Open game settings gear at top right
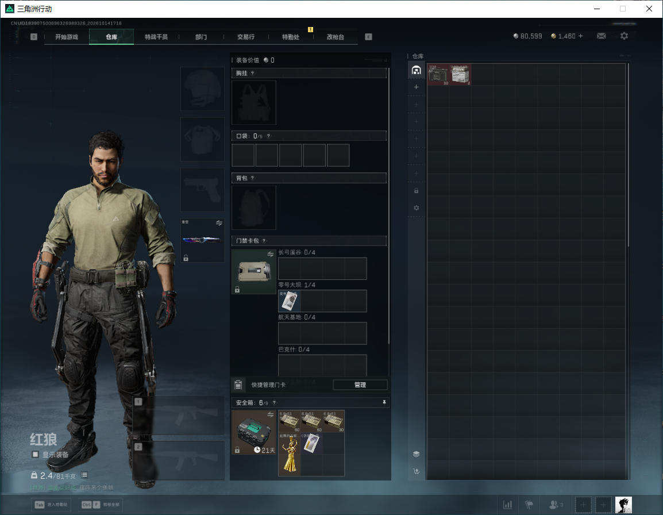Screen dimensions: 663x515 [x=624, y=36]
